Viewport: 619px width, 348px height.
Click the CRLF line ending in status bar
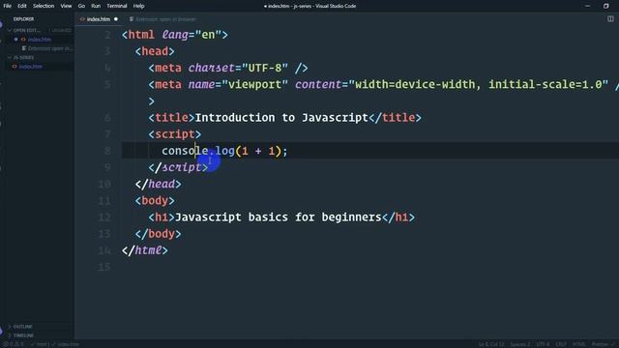pyautogui.click(x=561, y=344)
